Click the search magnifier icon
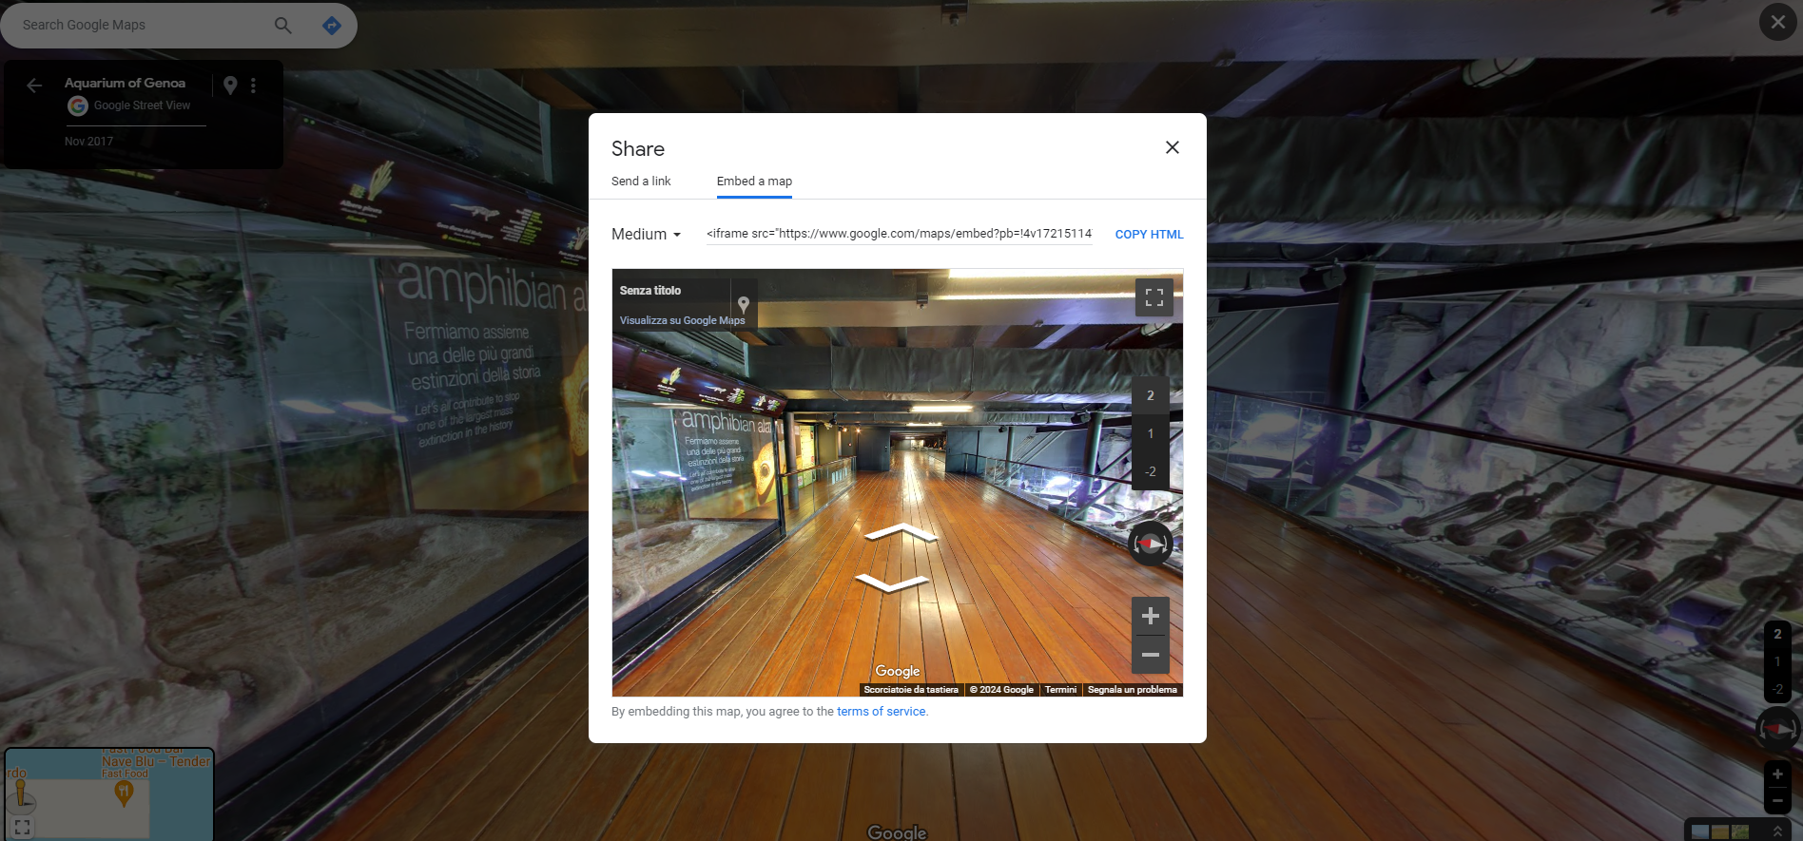This screenshot has width=1803, height=841. click(282, 25)
